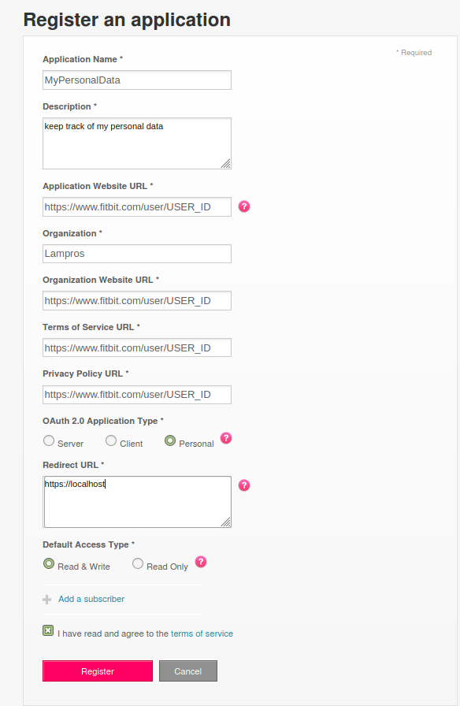The height and width of the screenshot is (706, 460).
Task: Select the Server application type radio
Action: 49,440
